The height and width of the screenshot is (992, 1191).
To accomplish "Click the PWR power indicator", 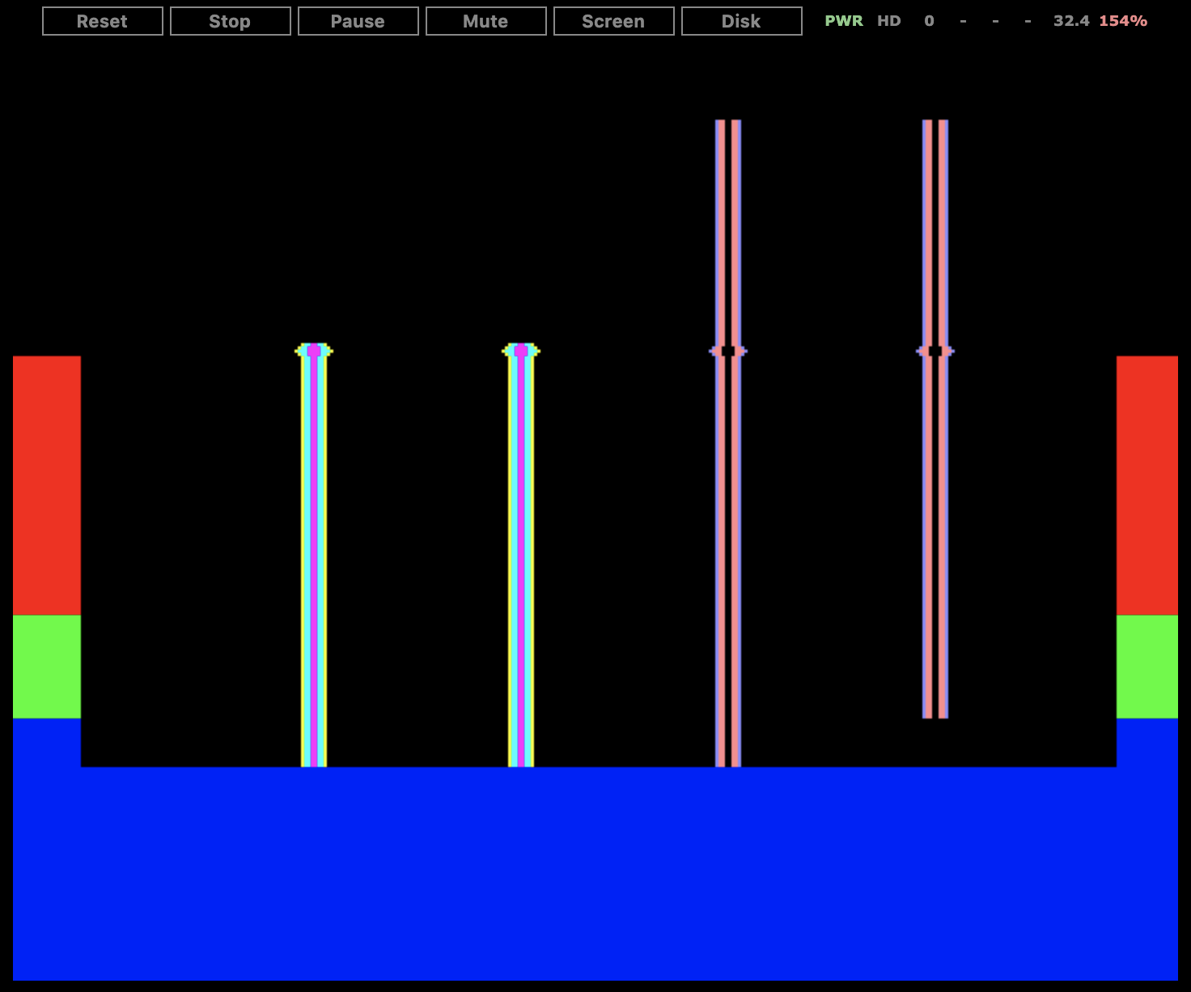I will (x=844, y=21).
